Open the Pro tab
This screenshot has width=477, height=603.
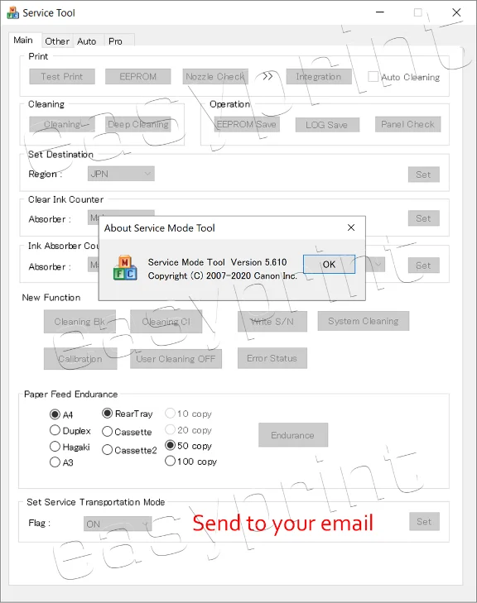pos(115,41)
